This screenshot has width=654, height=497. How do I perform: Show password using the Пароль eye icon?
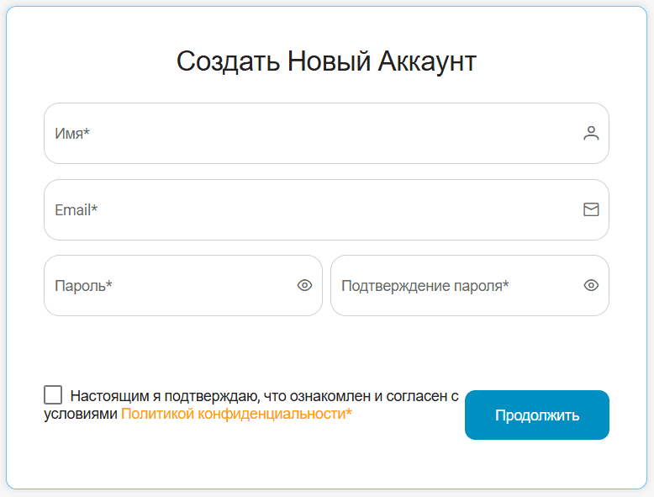tap(304, 286)
